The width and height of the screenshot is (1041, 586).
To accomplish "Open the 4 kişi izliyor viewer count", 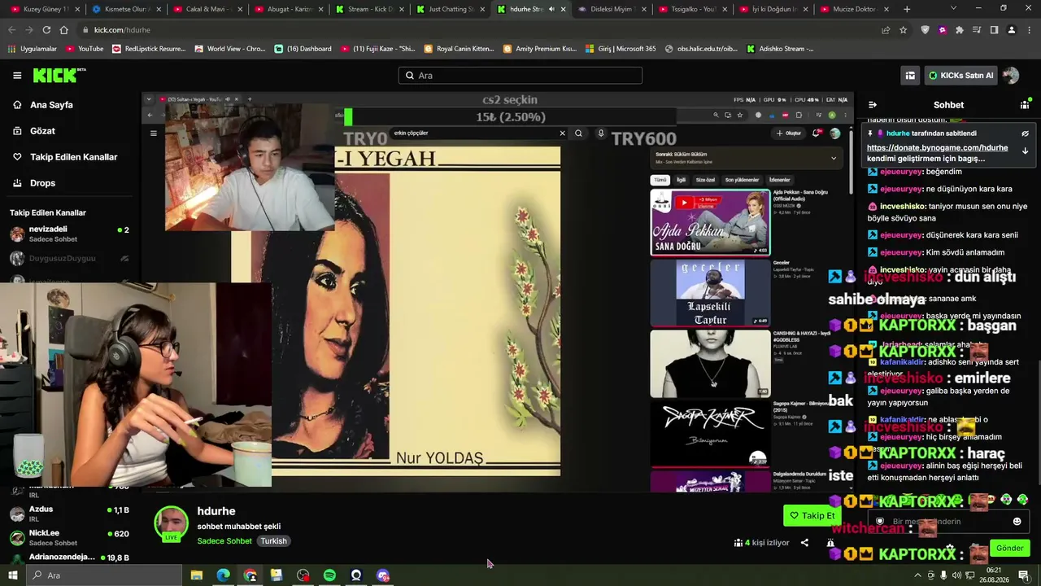I will [761, 543].
